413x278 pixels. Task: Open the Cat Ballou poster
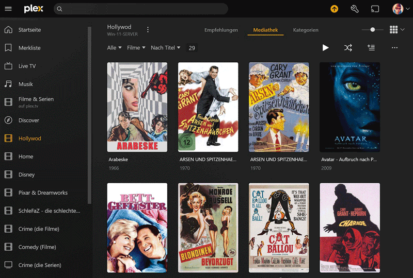279,228
